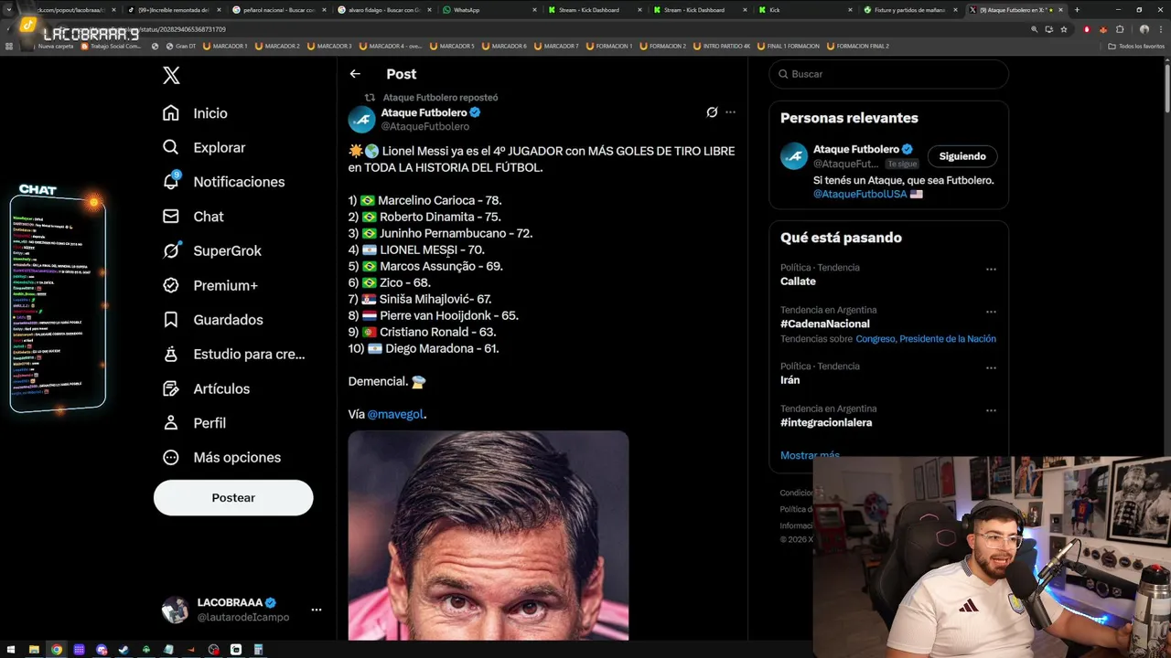This screenshot has height=658, width=1171.
Task: Open File Explorer from the taskbar
Action: (34, 650)
